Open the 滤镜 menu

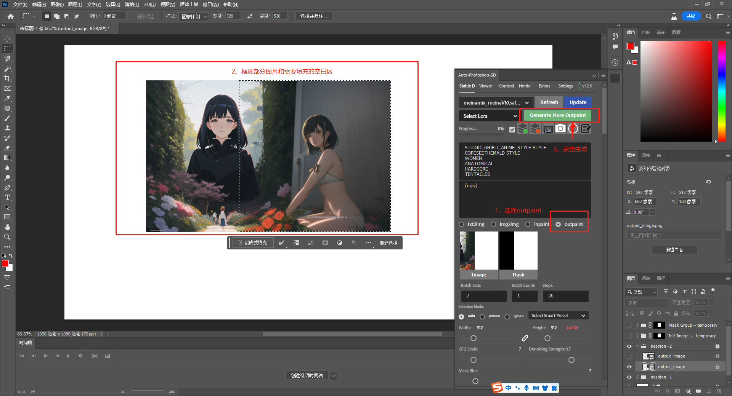(132, 5)
